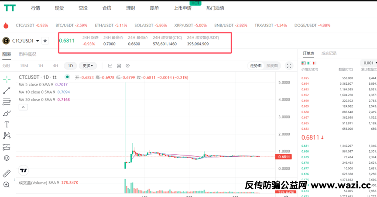Image resolution: width=377 pixels, height=197 pixels.
Task: Open BTC/USDT from the ticker bar
Action: [x=72, y=25]
